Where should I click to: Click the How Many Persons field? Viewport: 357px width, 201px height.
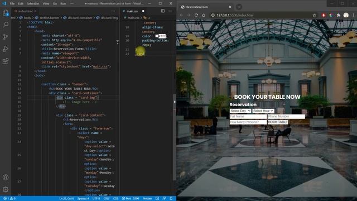[248, 122]
